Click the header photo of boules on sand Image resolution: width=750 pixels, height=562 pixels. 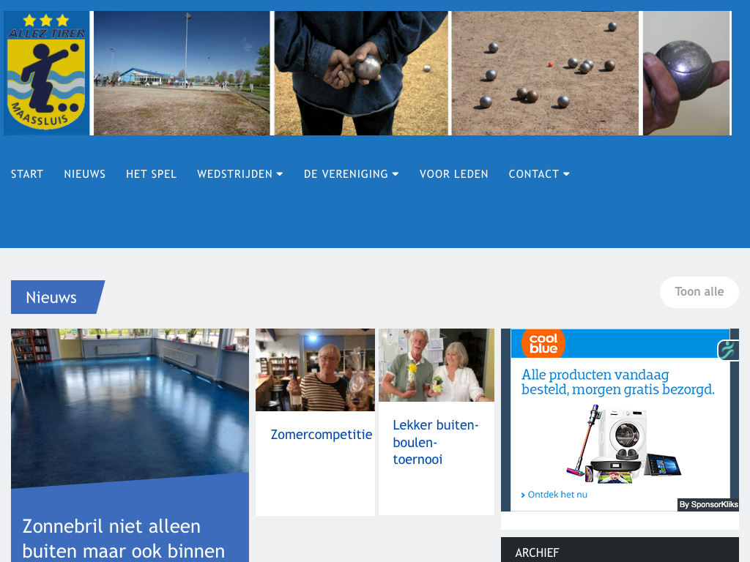pos(545,73)
